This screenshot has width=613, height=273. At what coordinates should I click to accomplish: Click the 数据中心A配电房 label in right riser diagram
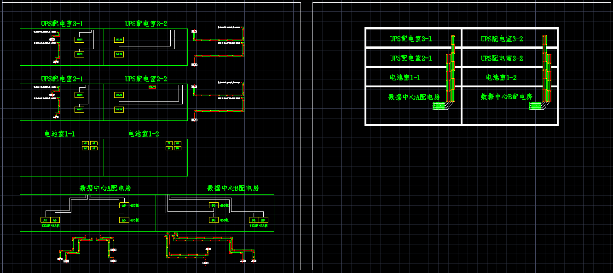coord(414,97)
